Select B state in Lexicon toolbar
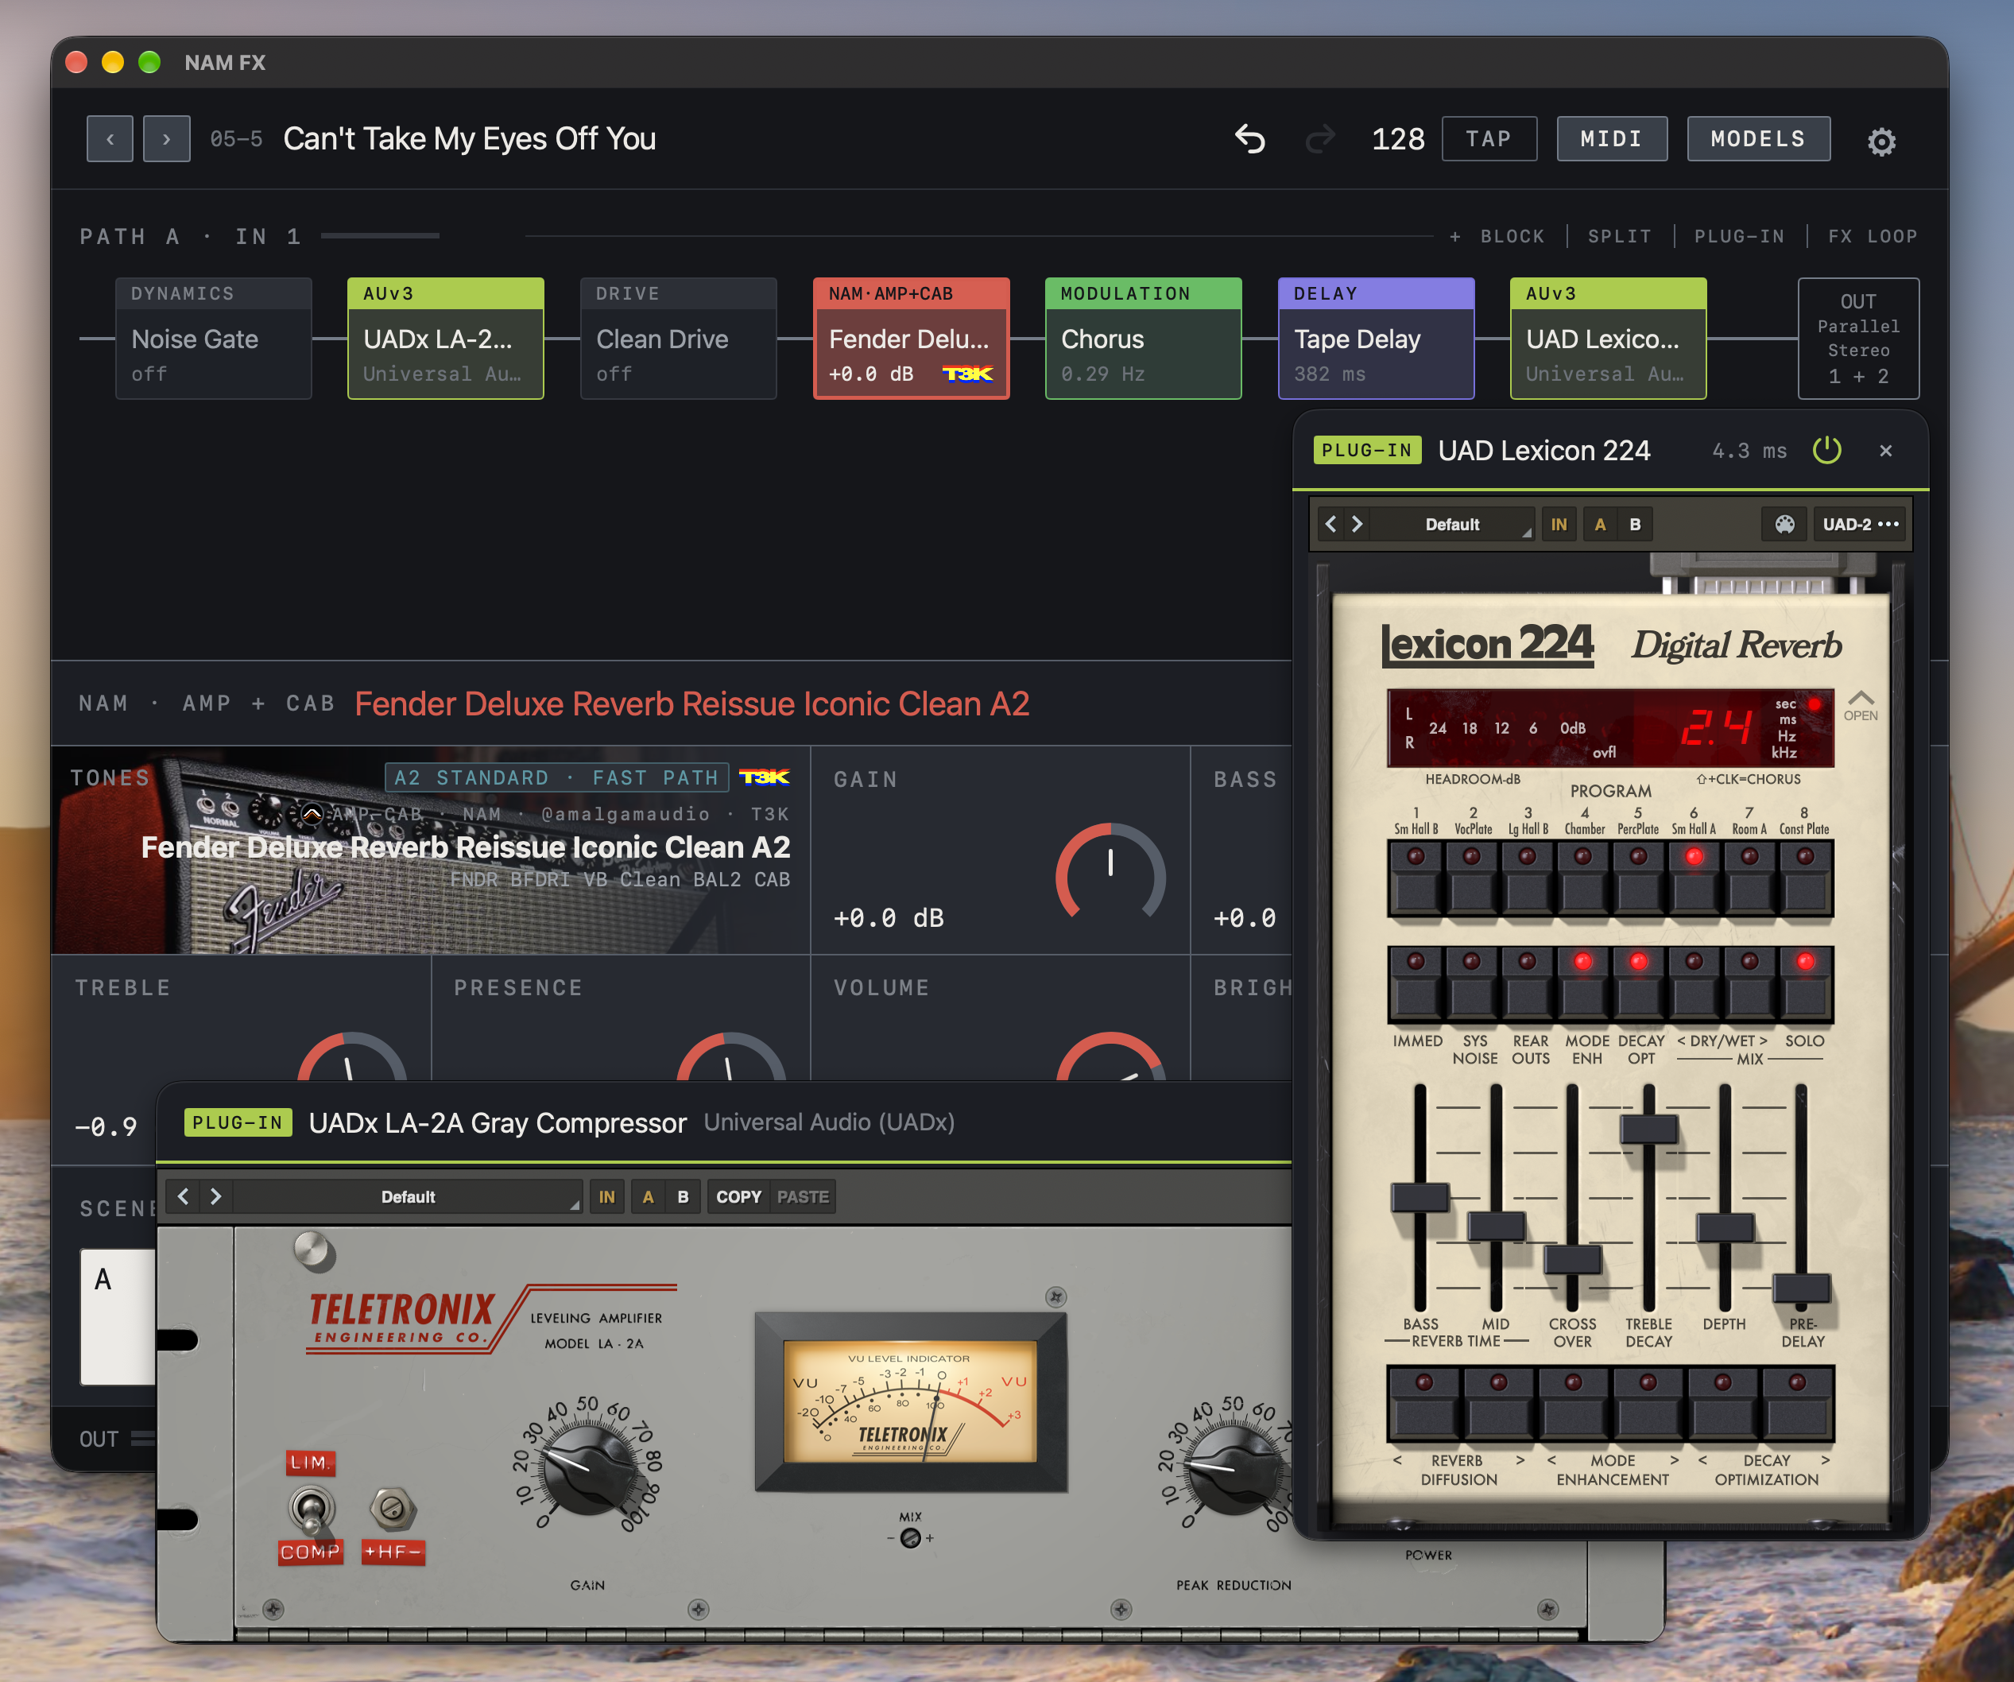Viewport: 2014px width, 1682px height. tap(1635, 525)
